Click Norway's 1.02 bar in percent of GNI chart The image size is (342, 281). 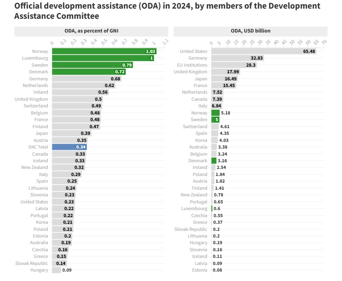point(104,51)
